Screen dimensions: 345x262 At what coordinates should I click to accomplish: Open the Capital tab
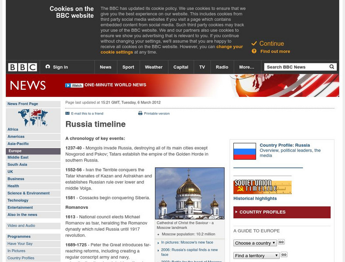(181, 67)
